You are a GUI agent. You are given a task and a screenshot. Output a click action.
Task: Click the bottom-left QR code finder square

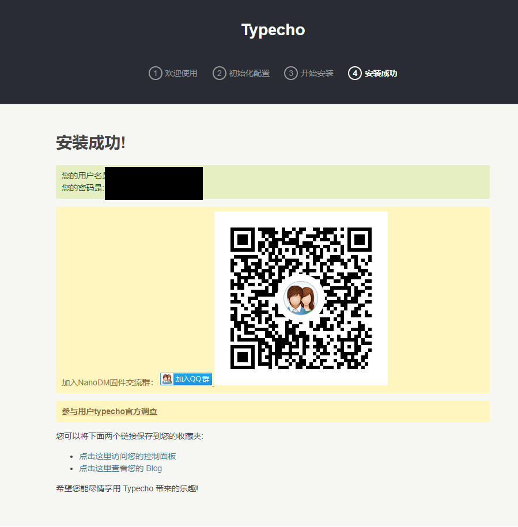pos(243,356)
